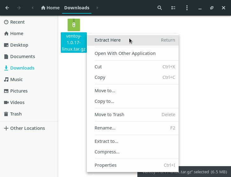This screenshot has width=231, height=177.
Task: Minimize the file manager window
Action: point(200,9)
